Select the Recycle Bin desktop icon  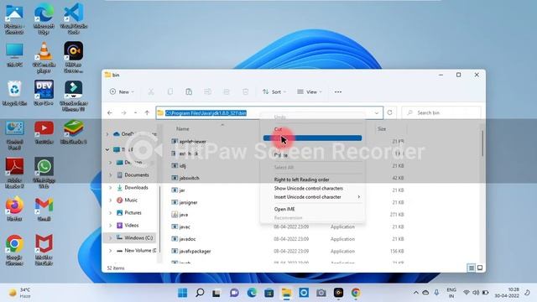click(x=14, y=93)
